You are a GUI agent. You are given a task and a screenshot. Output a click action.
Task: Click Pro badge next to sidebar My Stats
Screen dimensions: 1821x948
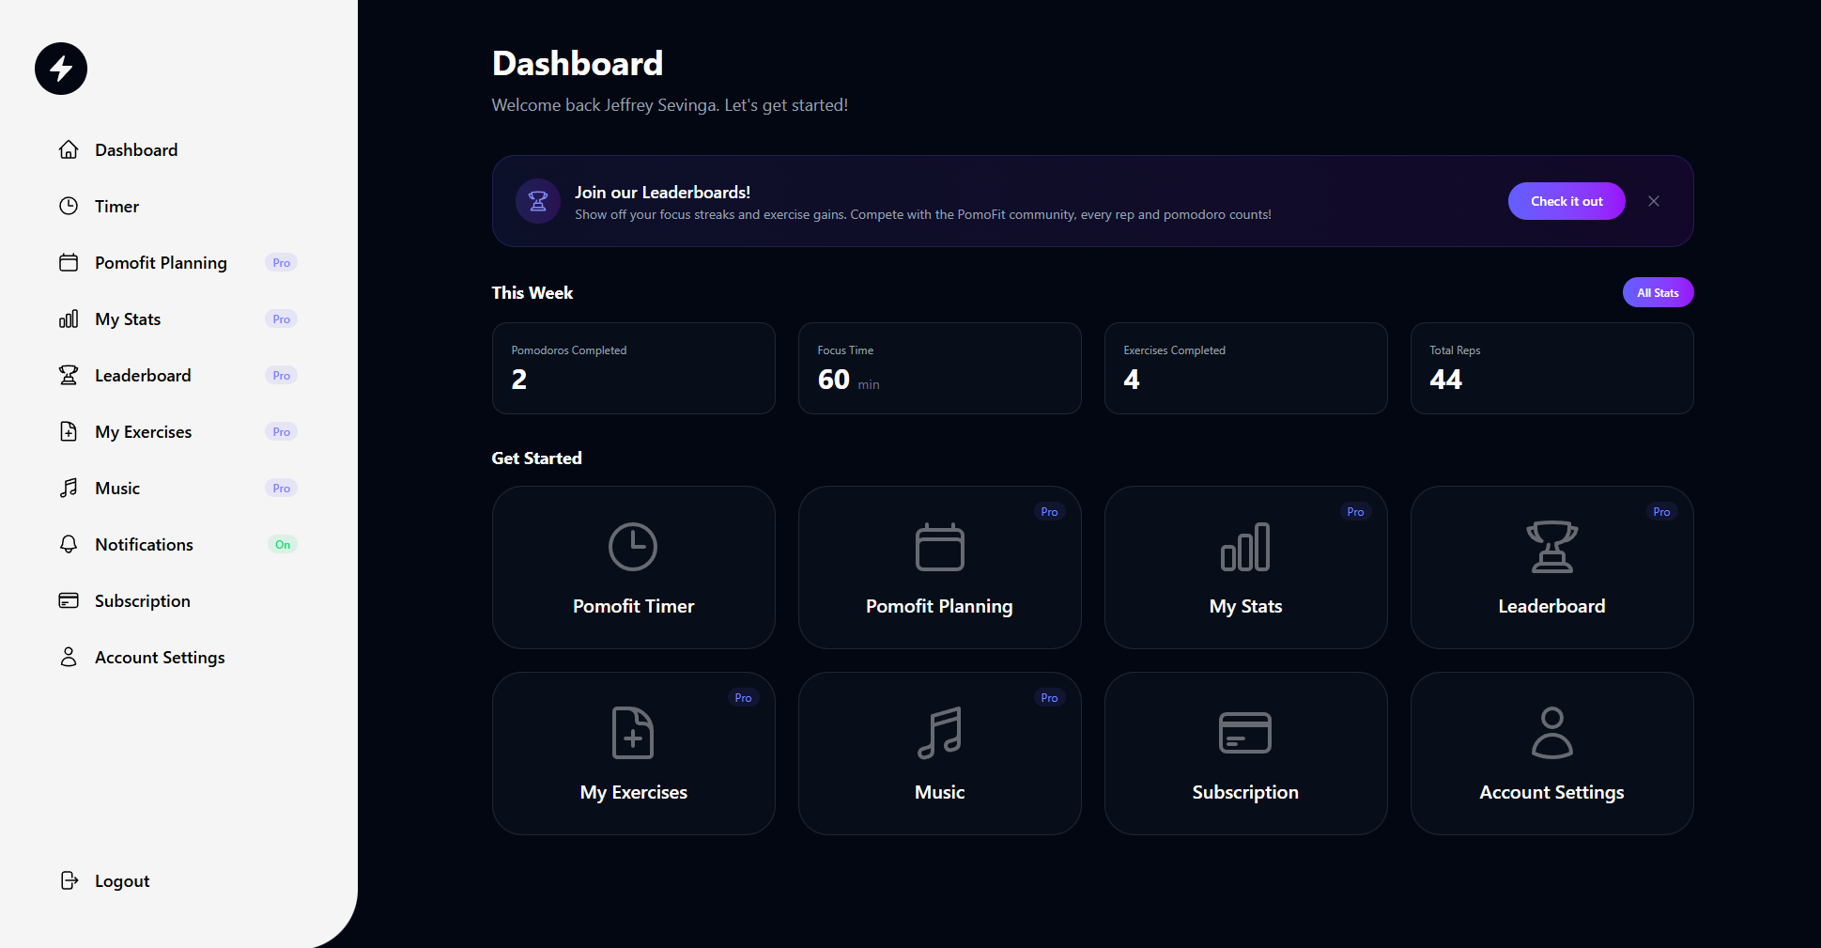281,319
